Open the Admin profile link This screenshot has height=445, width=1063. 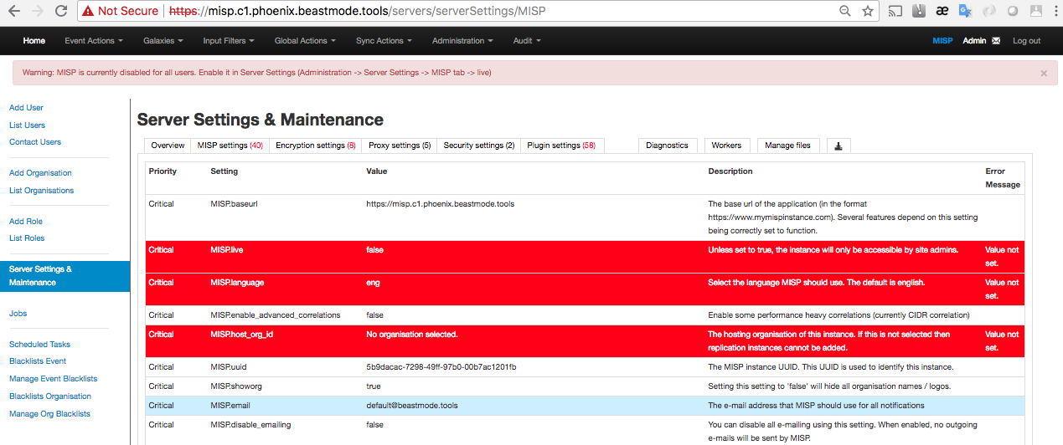point(974,41)
